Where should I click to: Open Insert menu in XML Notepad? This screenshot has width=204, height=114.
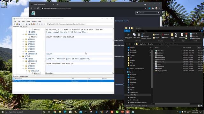[x=28, y=22]
